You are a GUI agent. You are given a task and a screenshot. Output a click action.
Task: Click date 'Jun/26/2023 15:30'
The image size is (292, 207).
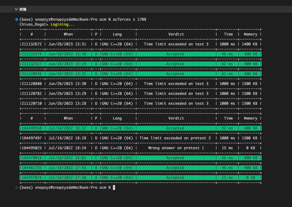point(67,54)
